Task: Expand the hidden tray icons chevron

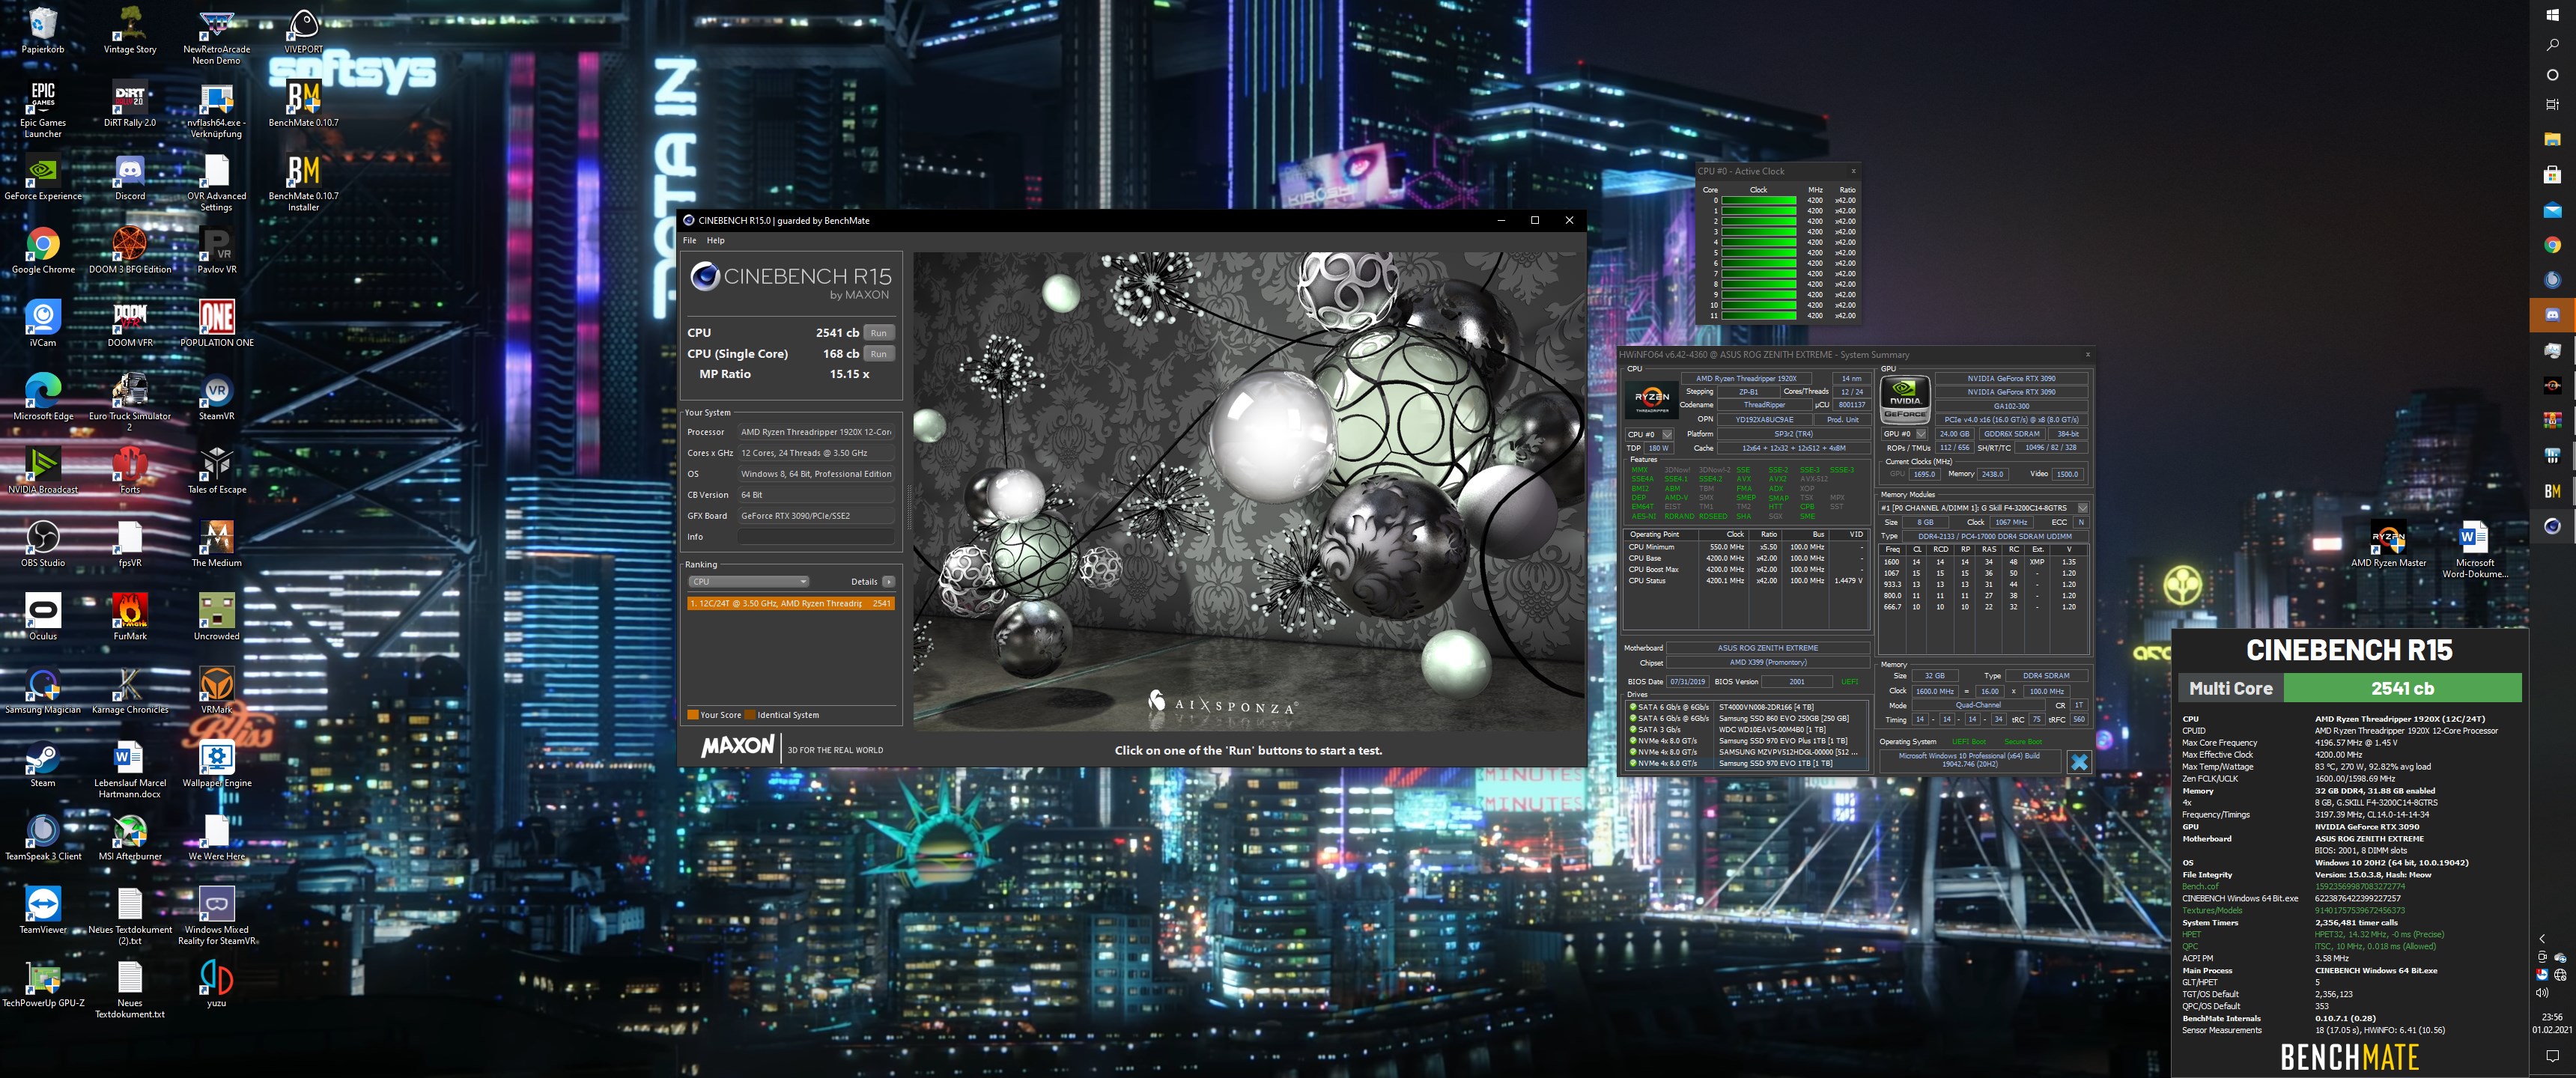Action: pos(2543,939)
